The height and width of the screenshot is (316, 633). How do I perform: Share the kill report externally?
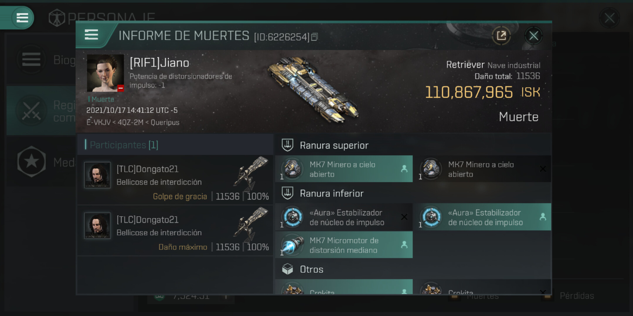(x=501, y=36)
